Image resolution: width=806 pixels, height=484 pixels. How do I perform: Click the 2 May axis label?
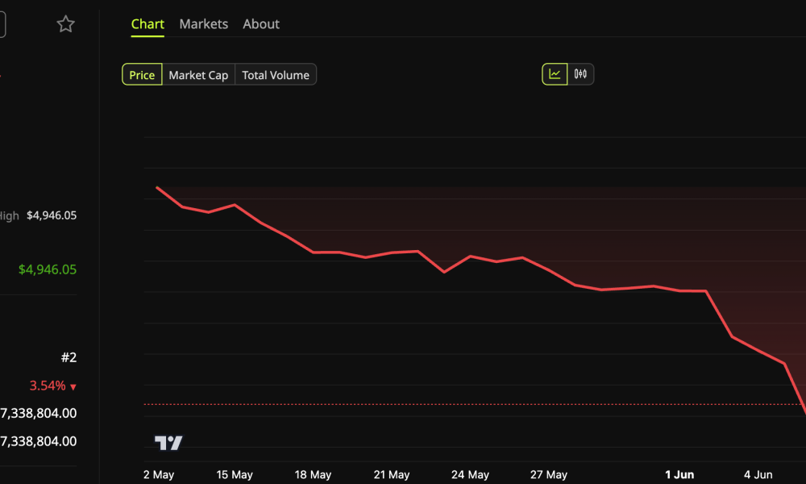click(x=159, y=474)
